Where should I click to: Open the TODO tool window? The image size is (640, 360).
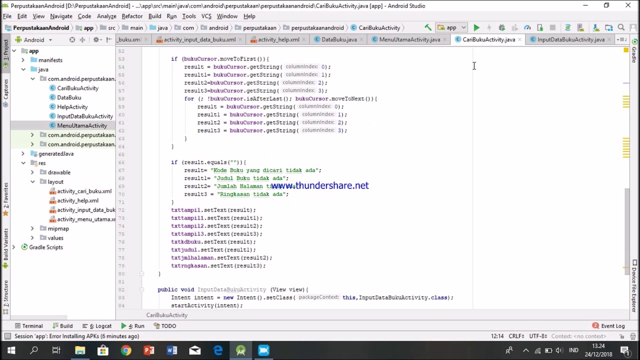tap(165, 326)
